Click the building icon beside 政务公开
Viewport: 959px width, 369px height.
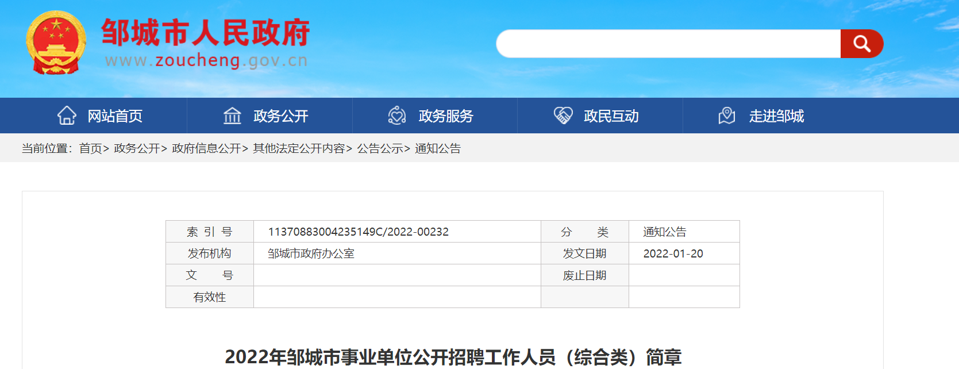click(x=232, y=116)
